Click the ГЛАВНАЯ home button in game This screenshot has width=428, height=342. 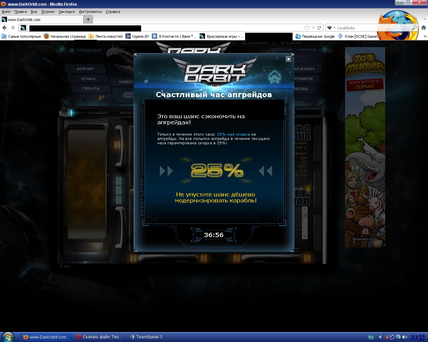[x=85, y=50]
